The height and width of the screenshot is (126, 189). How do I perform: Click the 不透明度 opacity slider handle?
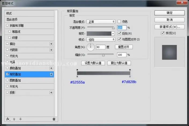[x=113, y=28]
